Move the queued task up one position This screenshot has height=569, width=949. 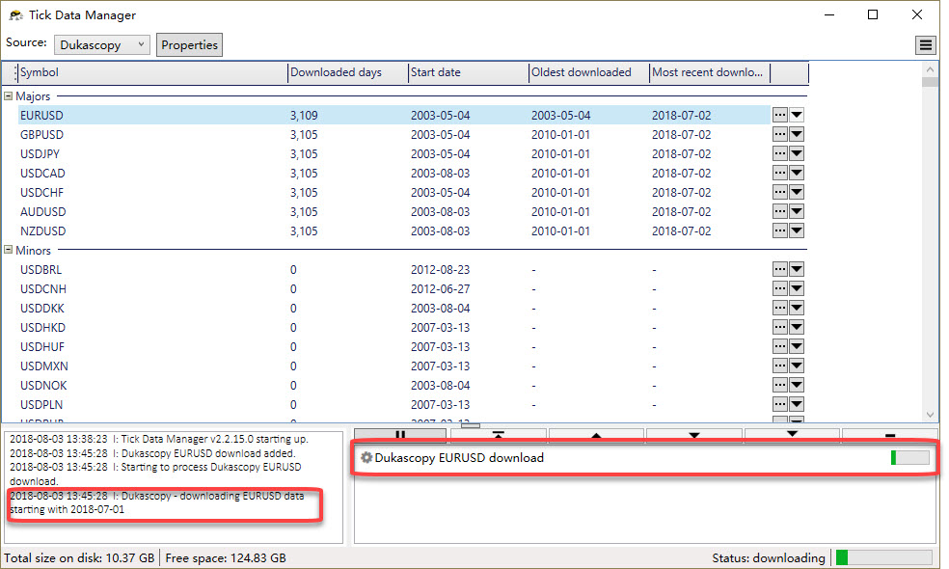click(x=596, y=436)
